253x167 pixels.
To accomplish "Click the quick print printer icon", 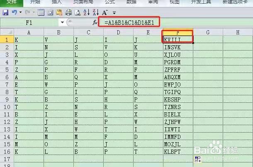I will (x=68, y=12).
